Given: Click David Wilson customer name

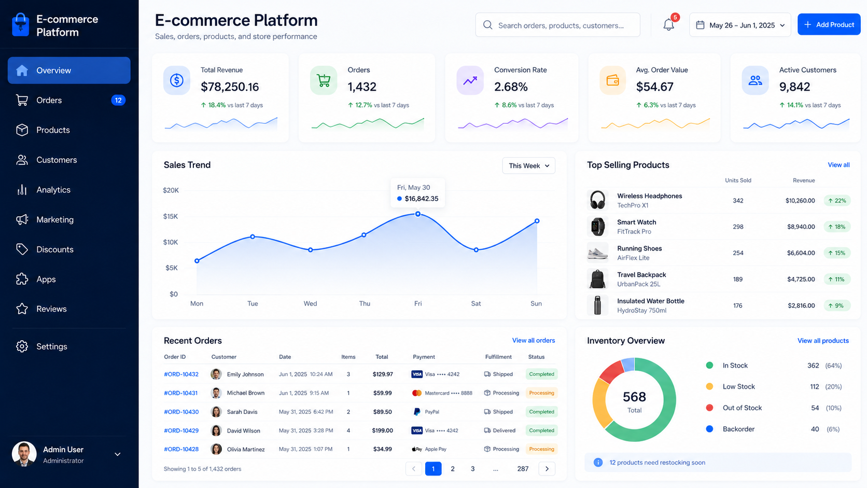Looking at the screenshot, I should tap(243, 430).
